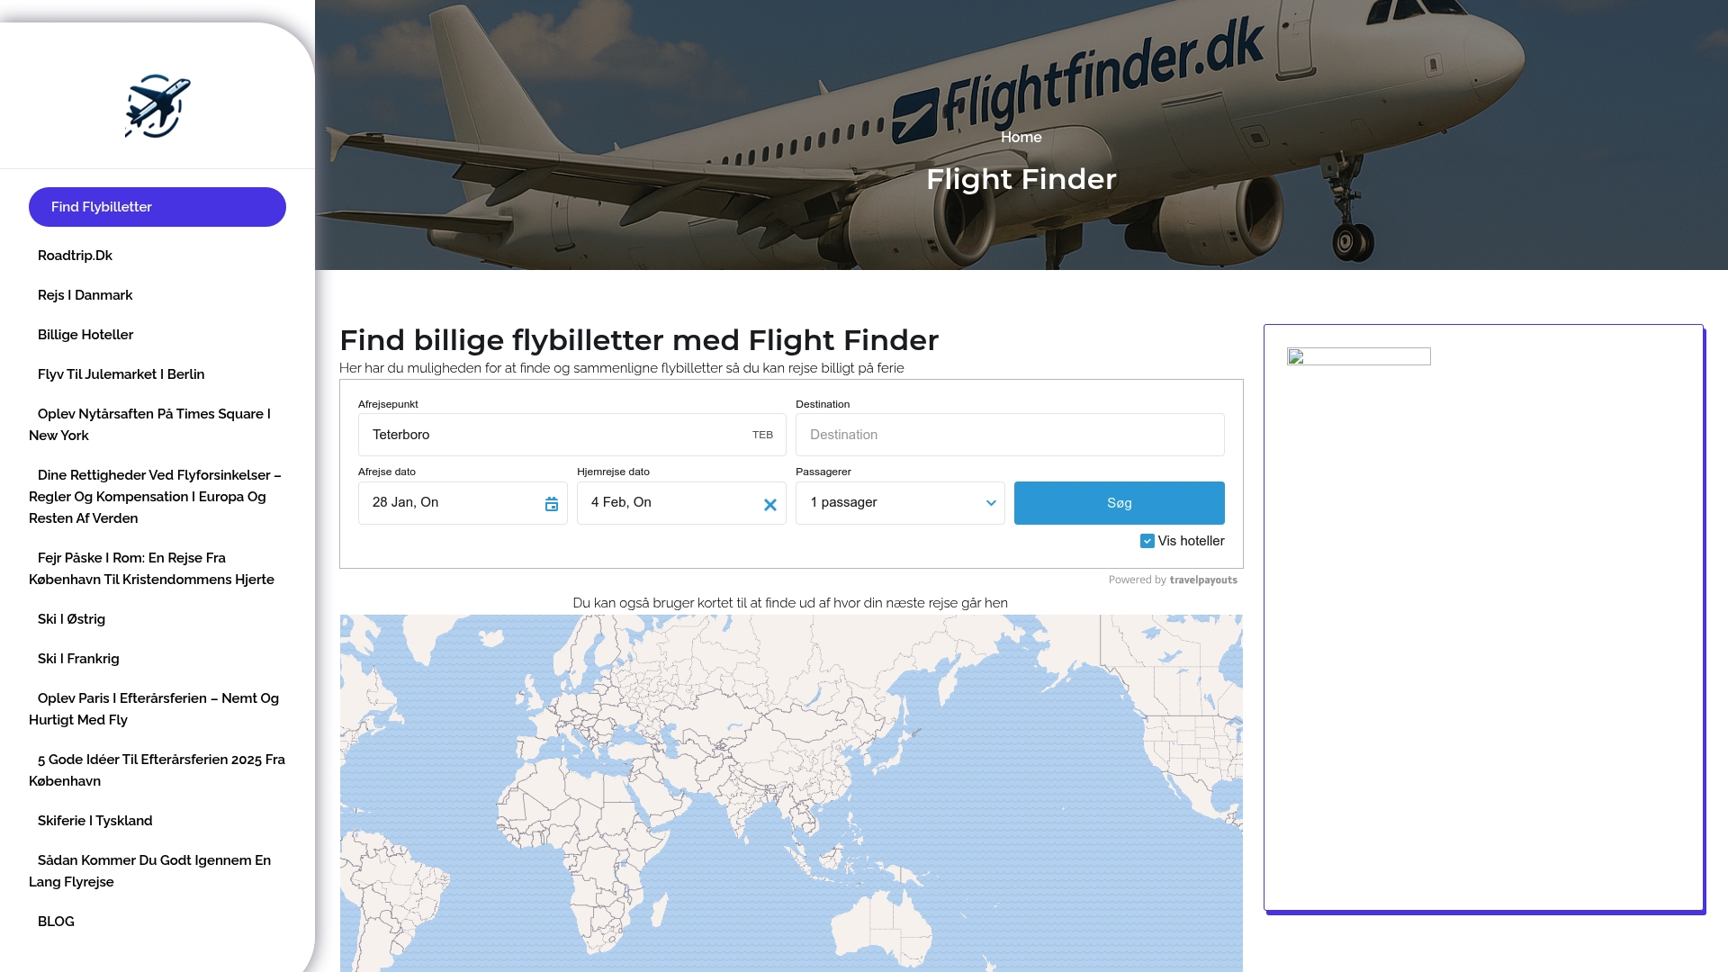1728x972 pixels.
Task: Follow the travelpayouts link
Action: tap(1203, 580)
